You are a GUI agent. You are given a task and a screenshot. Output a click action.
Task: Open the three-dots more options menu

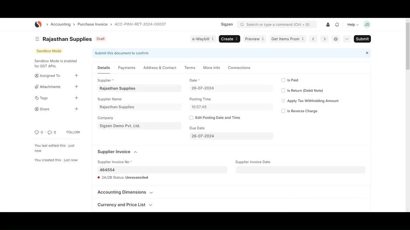[x=347, y=39]
